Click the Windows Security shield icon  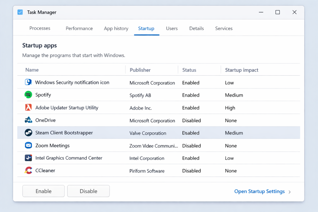tap(29, 82)
